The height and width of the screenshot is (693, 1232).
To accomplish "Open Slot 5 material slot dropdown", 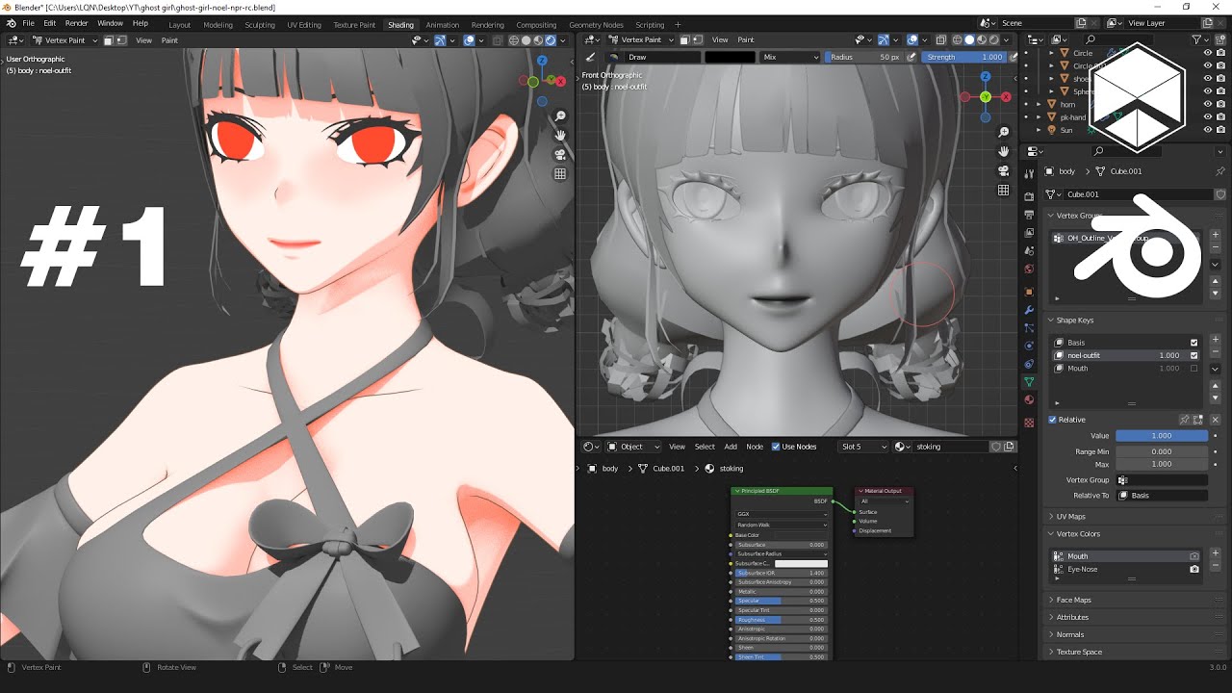I will tap(863, 447).
